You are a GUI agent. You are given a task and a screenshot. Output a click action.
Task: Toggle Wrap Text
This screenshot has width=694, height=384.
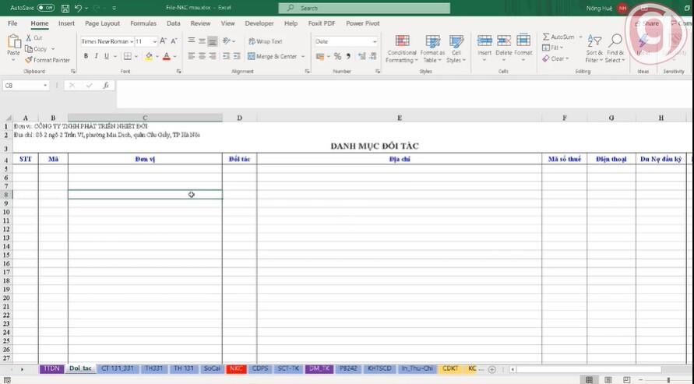coord(265,41)
